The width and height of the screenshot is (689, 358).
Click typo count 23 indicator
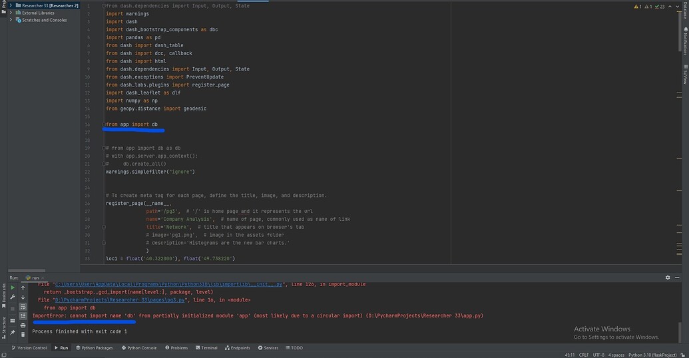[660, 7]
